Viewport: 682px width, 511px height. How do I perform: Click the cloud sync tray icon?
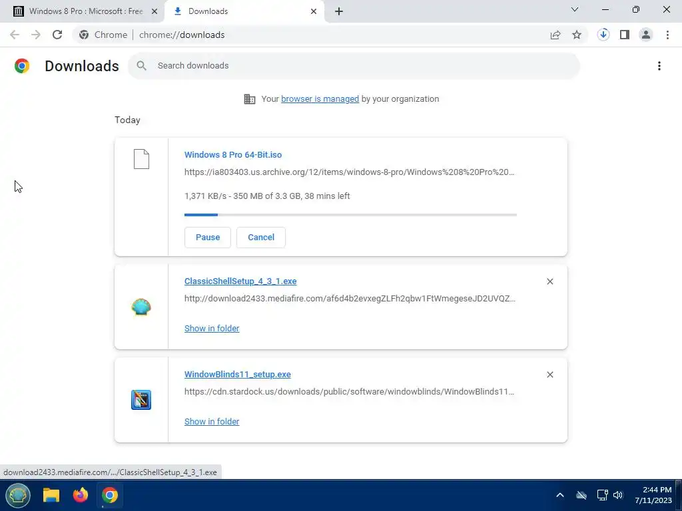581,495
